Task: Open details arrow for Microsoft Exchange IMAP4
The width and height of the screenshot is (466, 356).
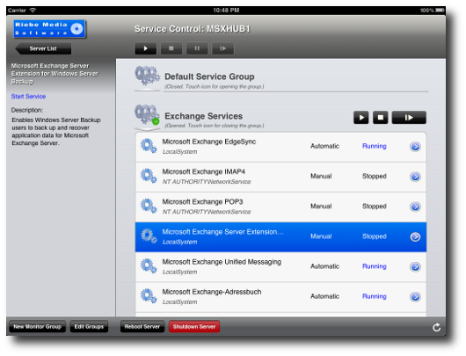Action: (415, 177)
